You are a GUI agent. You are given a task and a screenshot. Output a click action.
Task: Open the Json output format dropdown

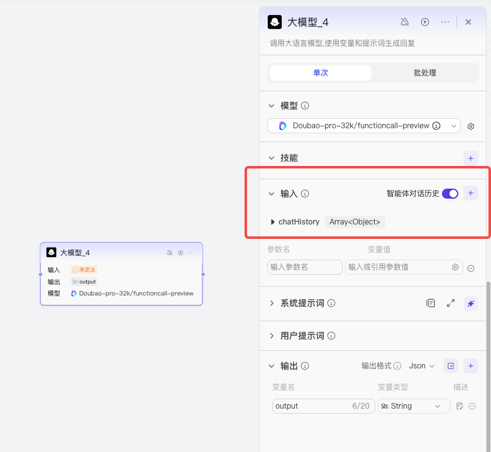421,366
